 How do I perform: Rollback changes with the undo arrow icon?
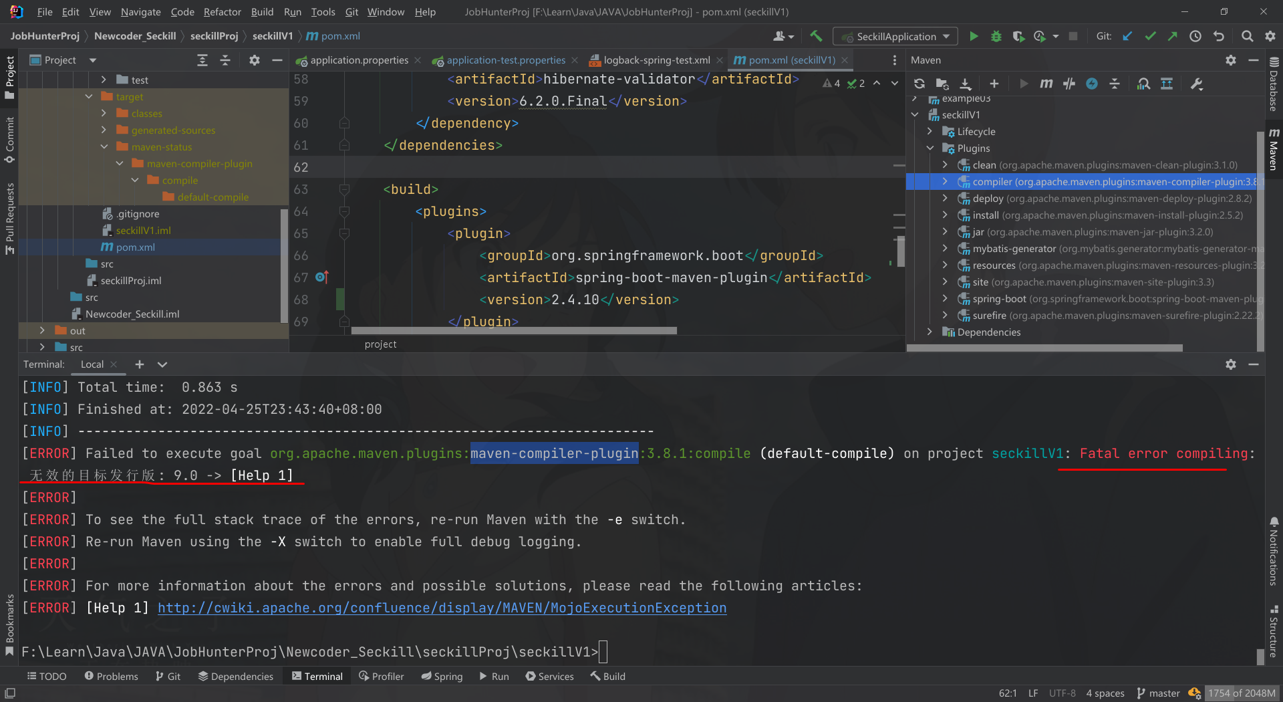pos(1219,36)
